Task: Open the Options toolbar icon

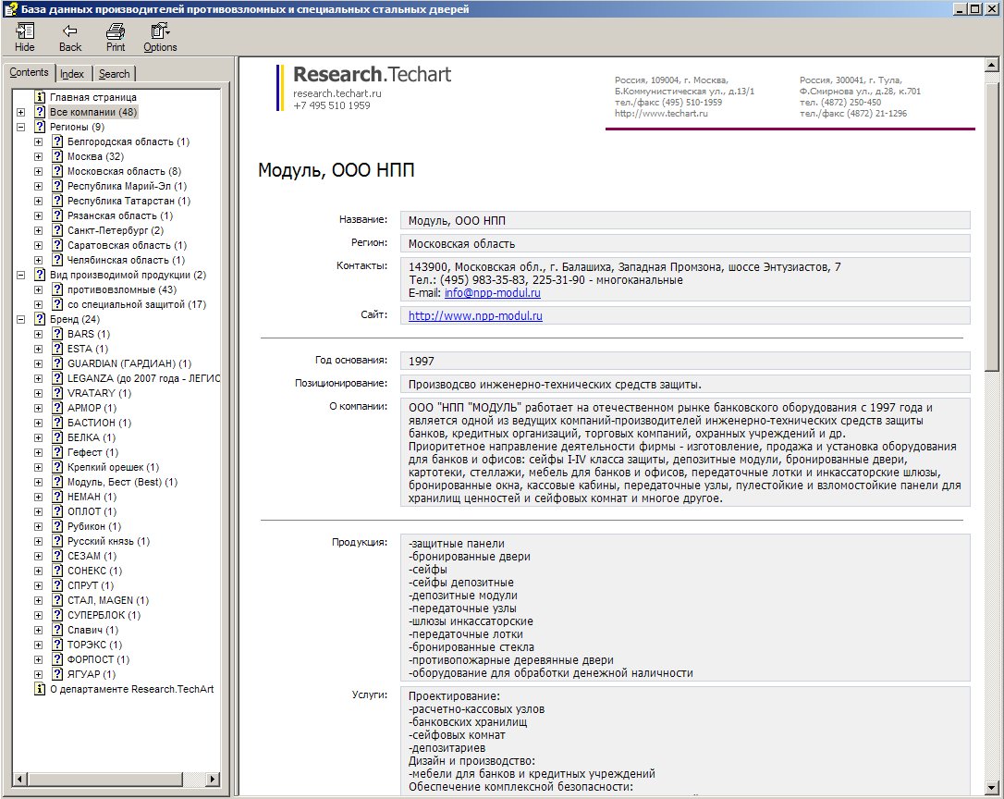Action: pos(159,31)
